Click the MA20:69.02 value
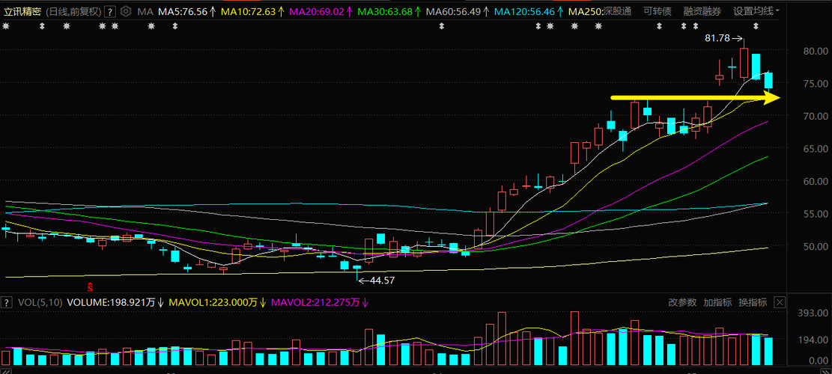Image resolution: width=832 pixels, height=374 pixels. pos(321,11)
